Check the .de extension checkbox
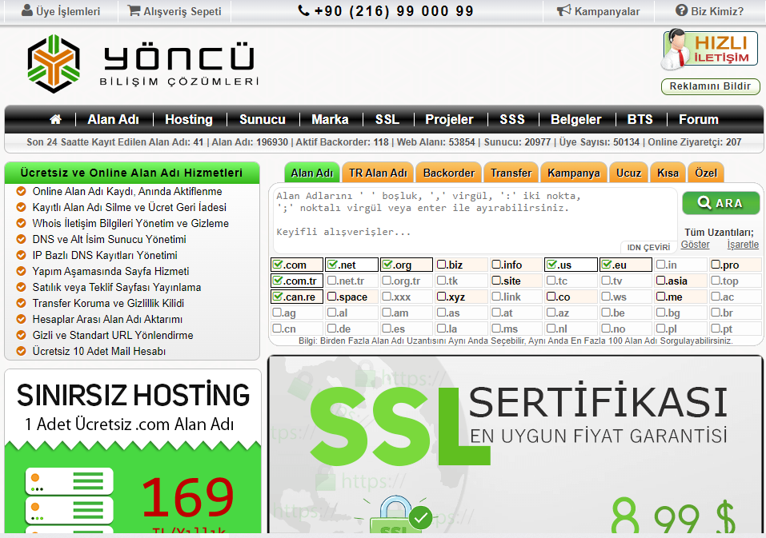766x538 pixels. (x=332, y=329)
